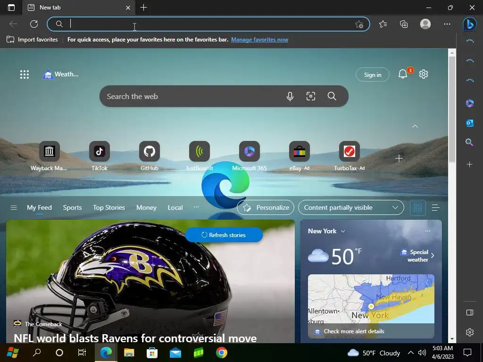Open the tab actions menu icon

(11, 8)
